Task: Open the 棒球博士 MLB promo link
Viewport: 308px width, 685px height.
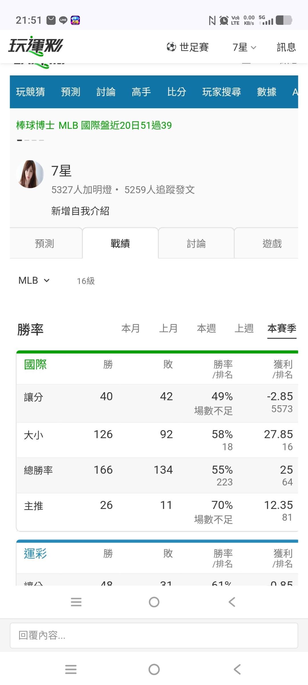Action: click(x=94, y=125)
